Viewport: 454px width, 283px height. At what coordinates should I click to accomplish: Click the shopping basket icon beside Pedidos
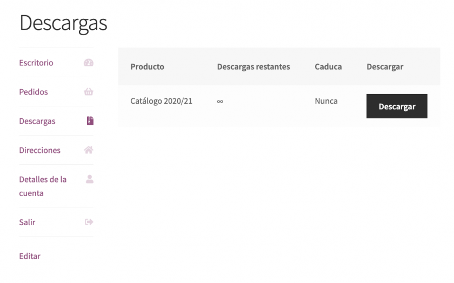pos(89,92)
